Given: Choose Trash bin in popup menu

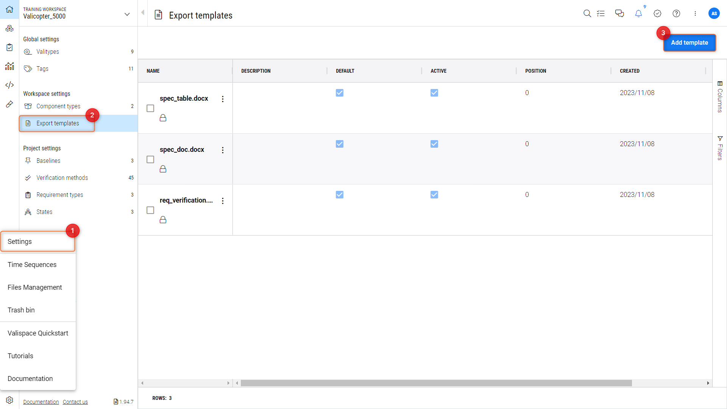Looking at the screenshot, I should 38,310.
